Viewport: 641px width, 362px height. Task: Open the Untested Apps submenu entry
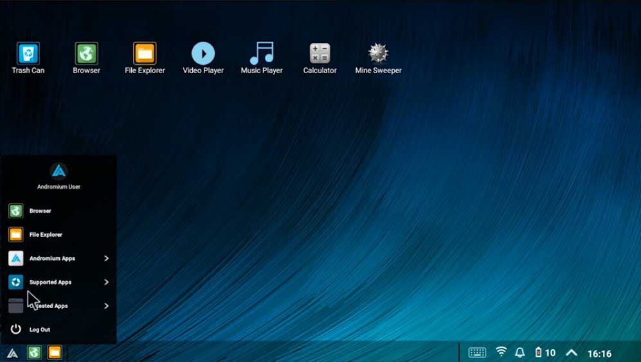click(59, 306)
